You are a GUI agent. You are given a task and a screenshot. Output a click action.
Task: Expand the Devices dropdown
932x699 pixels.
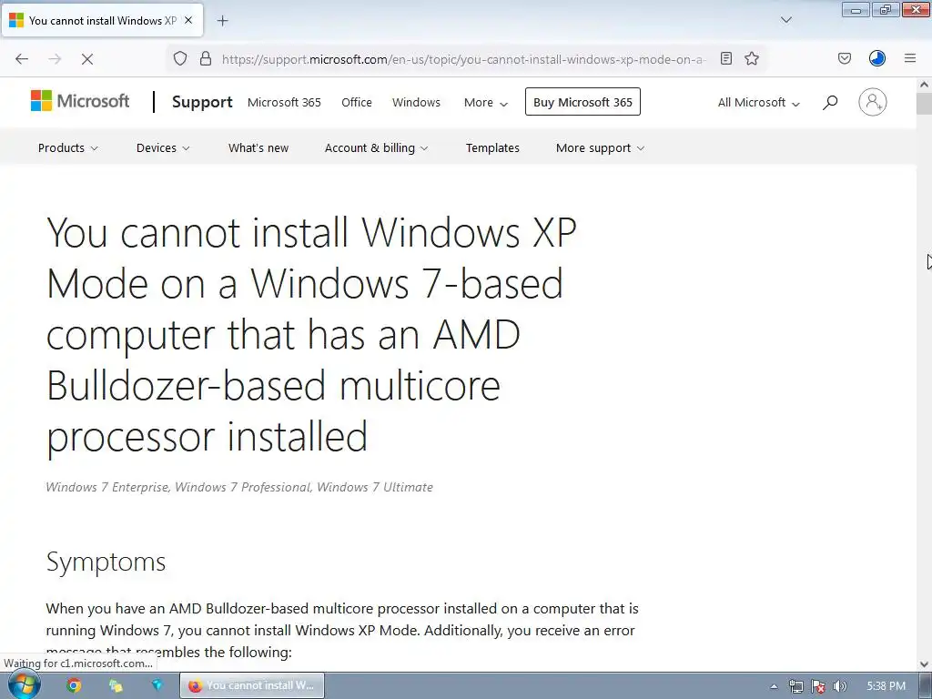(163, 148)
